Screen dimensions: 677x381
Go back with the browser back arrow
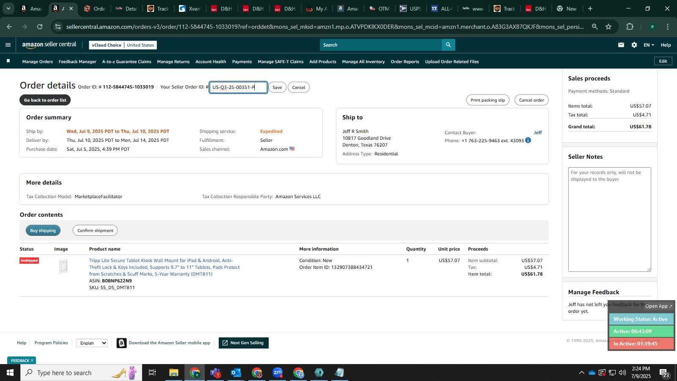pyautogui.click(x=9, y=27)
